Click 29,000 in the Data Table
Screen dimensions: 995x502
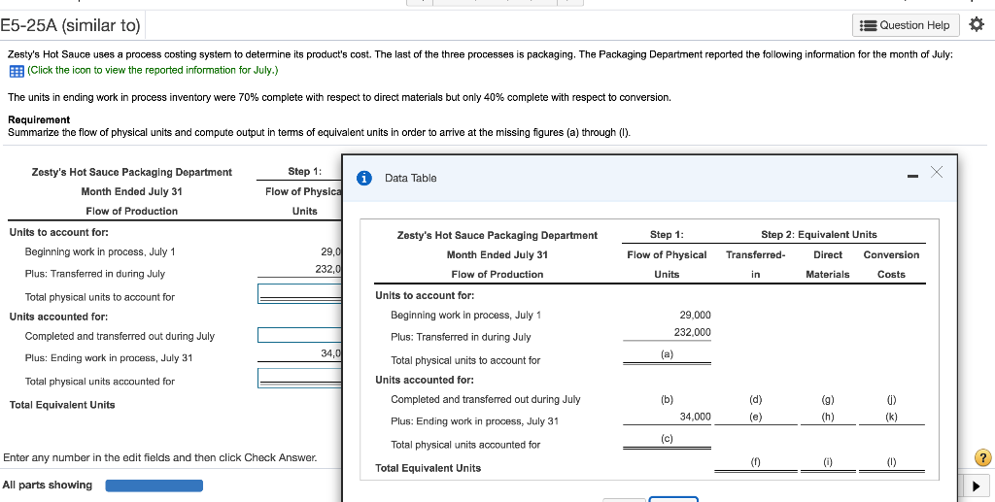point(695,315)
